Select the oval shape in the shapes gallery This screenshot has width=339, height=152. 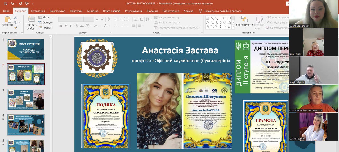[x=225, y=18]
